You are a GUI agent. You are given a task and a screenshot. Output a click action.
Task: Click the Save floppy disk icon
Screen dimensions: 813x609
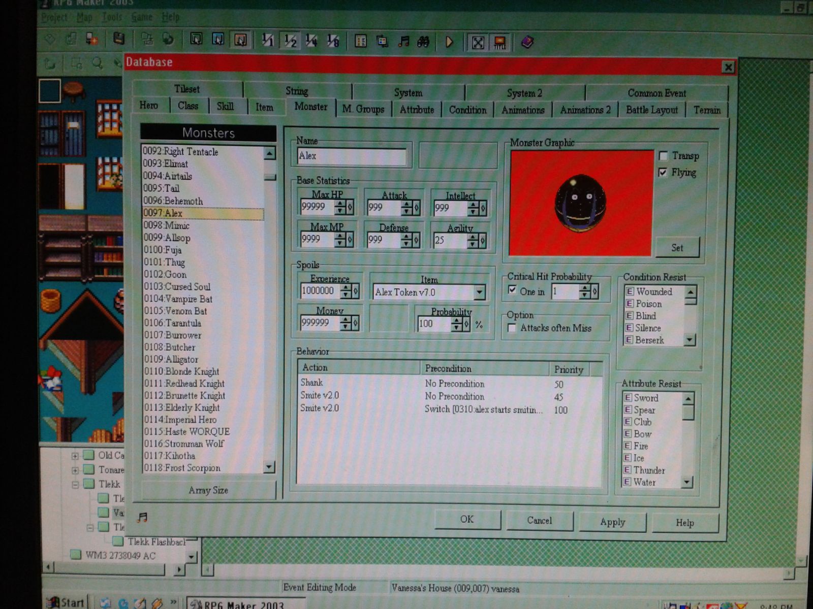118,39
